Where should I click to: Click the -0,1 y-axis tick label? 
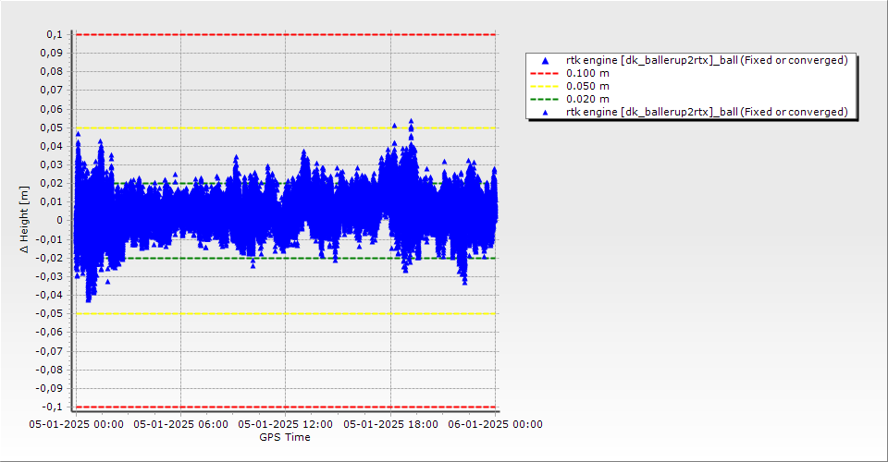click(x=53, y=407)
